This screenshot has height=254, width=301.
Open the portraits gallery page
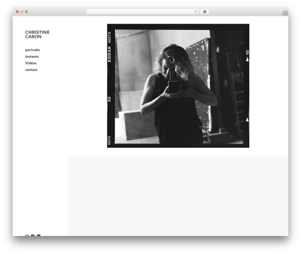click(x=33, y=50)
